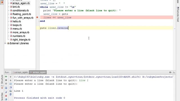This screenshot has height=101, width=180.
Task: Hide the Run tool window
Action: [x=174, y=72]
